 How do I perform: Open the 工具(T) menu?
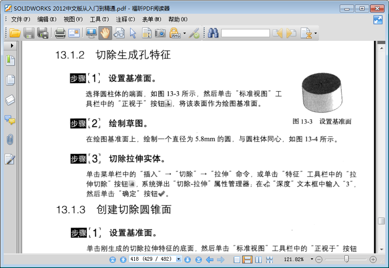click(x=99, y=19)
